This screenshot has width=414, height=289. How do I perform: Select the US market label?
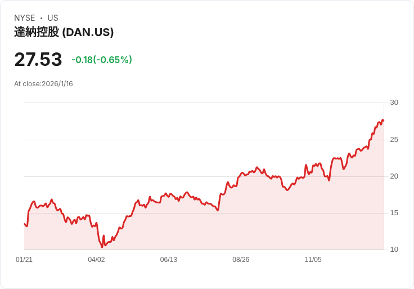53,18
